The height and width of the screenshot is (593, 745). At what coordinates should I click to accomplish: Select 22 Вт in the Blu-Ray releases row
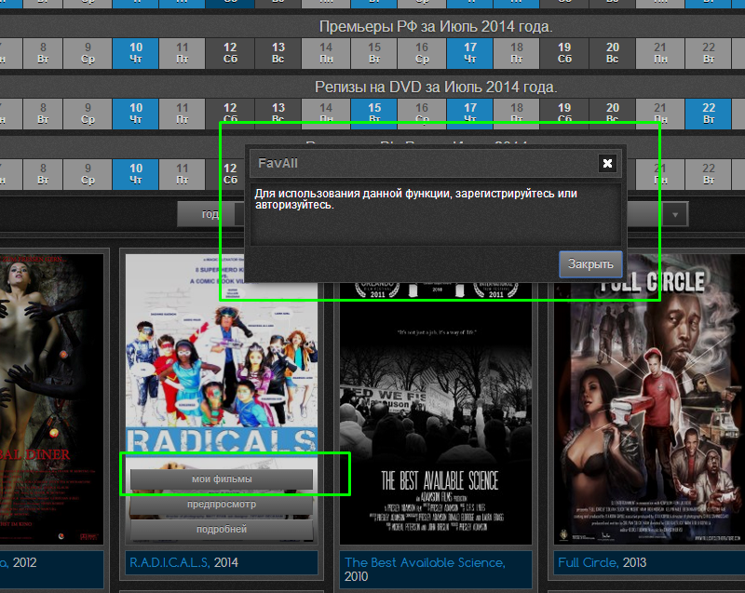click(709, 174)
